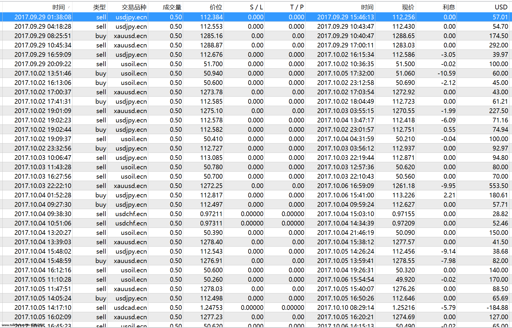This screenshot has width=512, height=328.
Task: Select open time 2017.09.29 04:18:28
Action: click(x=43, y=26)
